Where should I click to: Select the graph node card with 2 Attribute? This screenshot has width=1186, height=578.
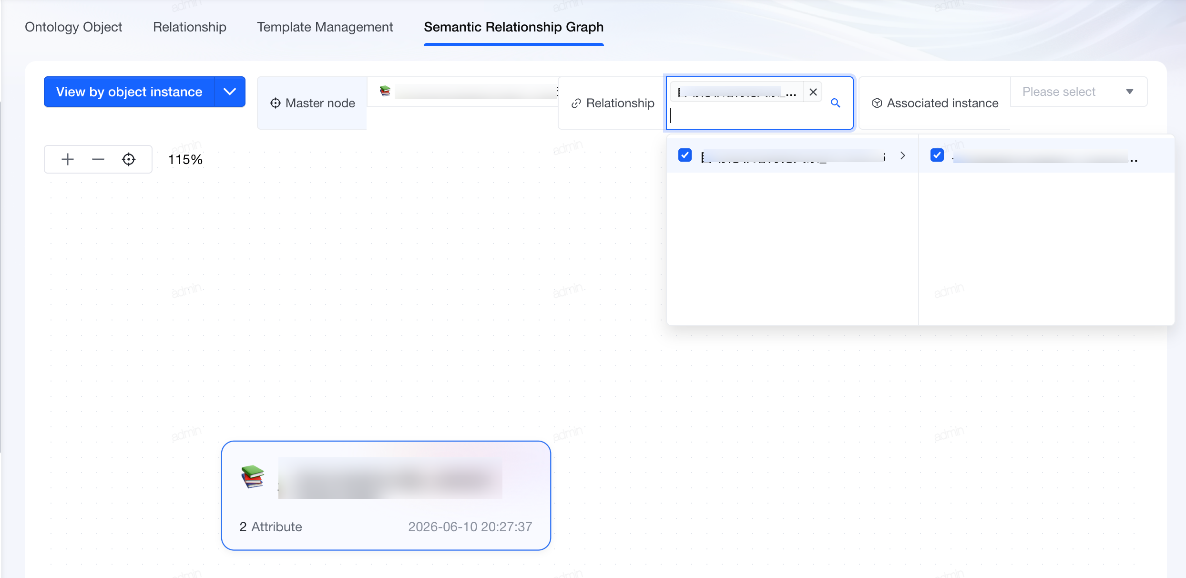[x=386, y=495]
